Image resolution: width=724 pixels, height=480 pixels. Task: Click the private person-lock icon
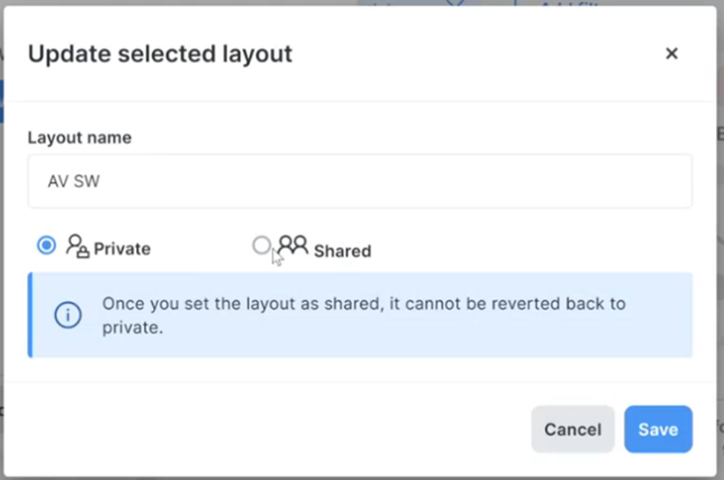tap(77, 246)
